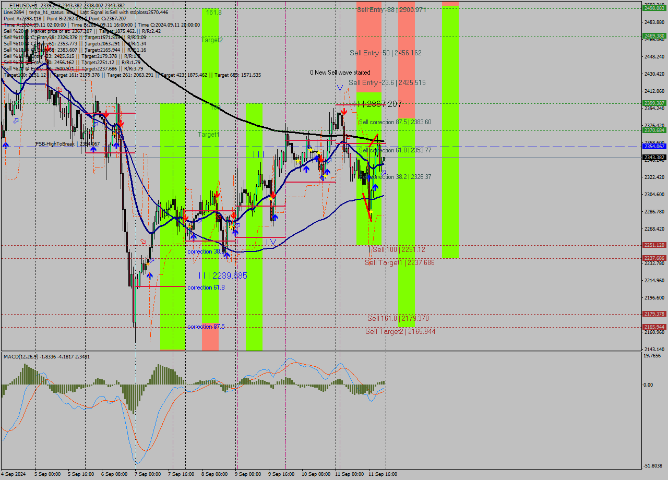Click the 'Sell 100 | 2251.12' label
Image resolution: width=668 pixels, height=480 pixels.
point(399,250)
